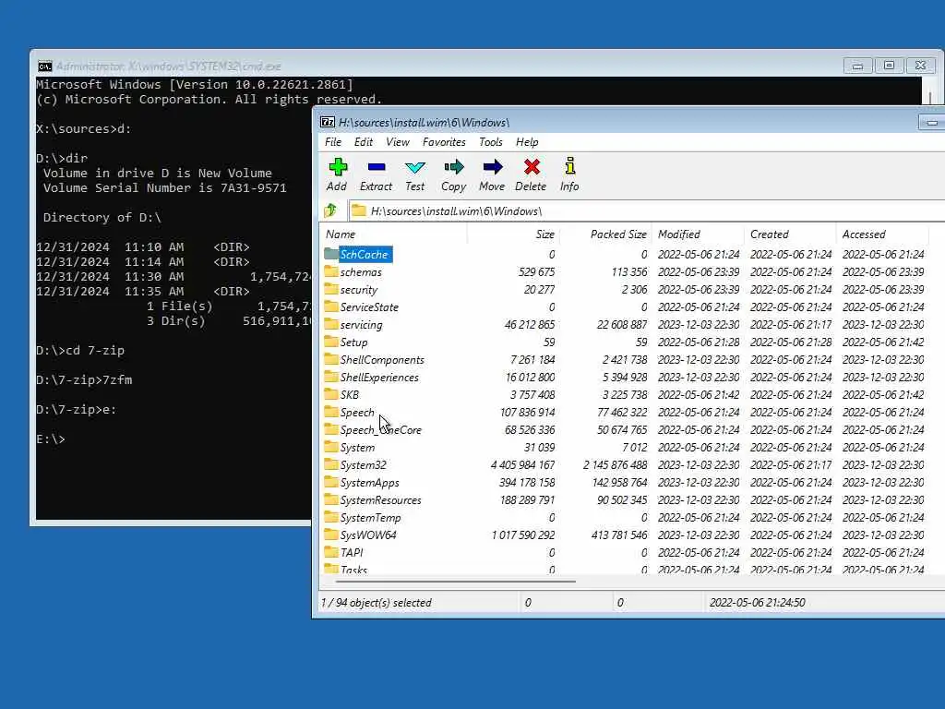The image size is (945, 709).
Task: Click the horizontal scrollbar in the file list
Action: [x=455, y=582]
